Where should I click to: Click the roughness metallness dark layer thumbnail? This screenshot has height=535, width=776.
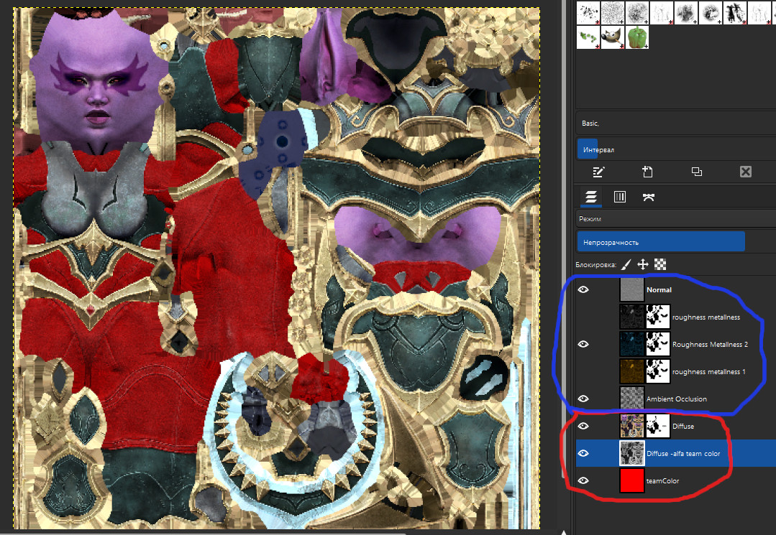click(632, 317)
